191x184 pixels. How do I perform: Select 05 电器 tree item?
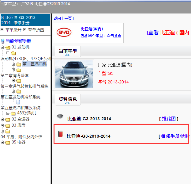(18, 142)
